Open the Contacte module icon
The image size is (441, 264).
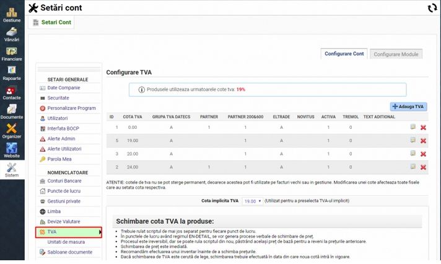point(11,90)
